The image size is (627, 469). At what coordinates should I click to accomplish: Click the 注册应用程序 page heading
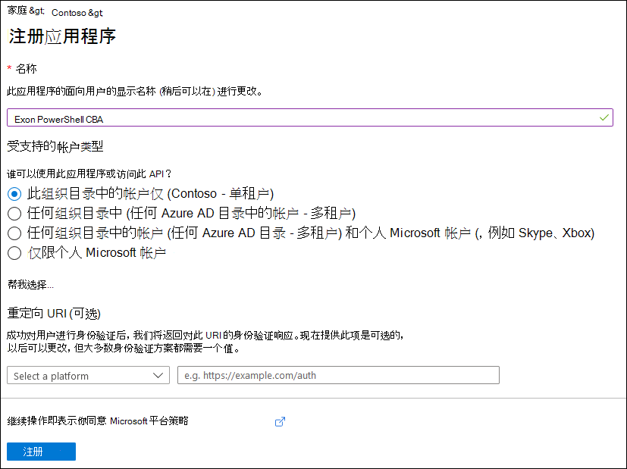[62, 36]
